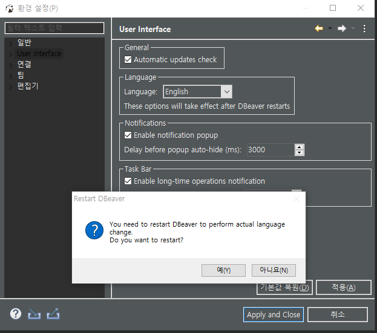Open the back history dropdown arrow
The width and height of the screenshot is (377, 333).
coord(330,28)
